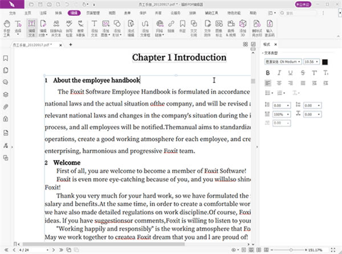Viewport: 342px width, 254px height.
Task: Click the Delete Trial Watermark icon
Action: click(x=257, y=28)
